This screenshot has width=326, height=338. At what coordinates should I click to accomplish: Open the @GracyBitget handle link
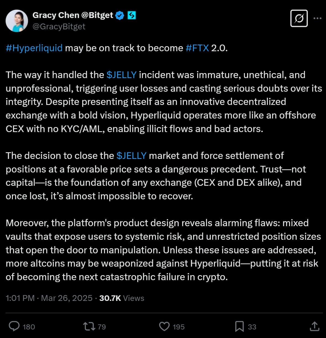pyautogui.click(x=59, y=27)
